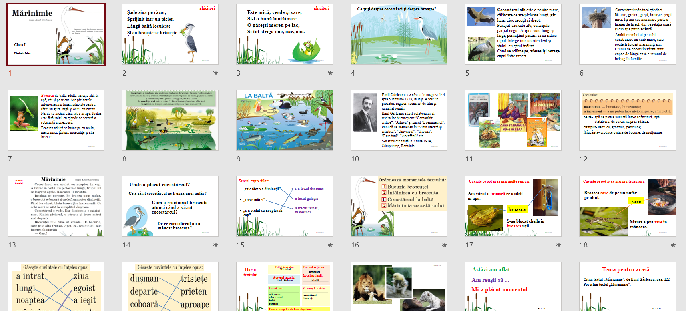Click the animation star below slide 15
This screenshot has height=311, width=686.
(x=330, y=245)
